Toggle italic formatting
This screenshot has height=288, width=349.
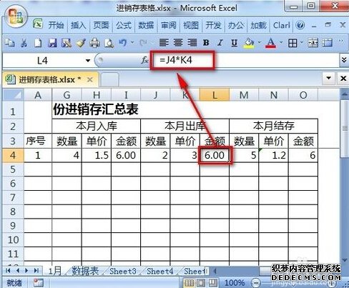(x=220, y=43)
